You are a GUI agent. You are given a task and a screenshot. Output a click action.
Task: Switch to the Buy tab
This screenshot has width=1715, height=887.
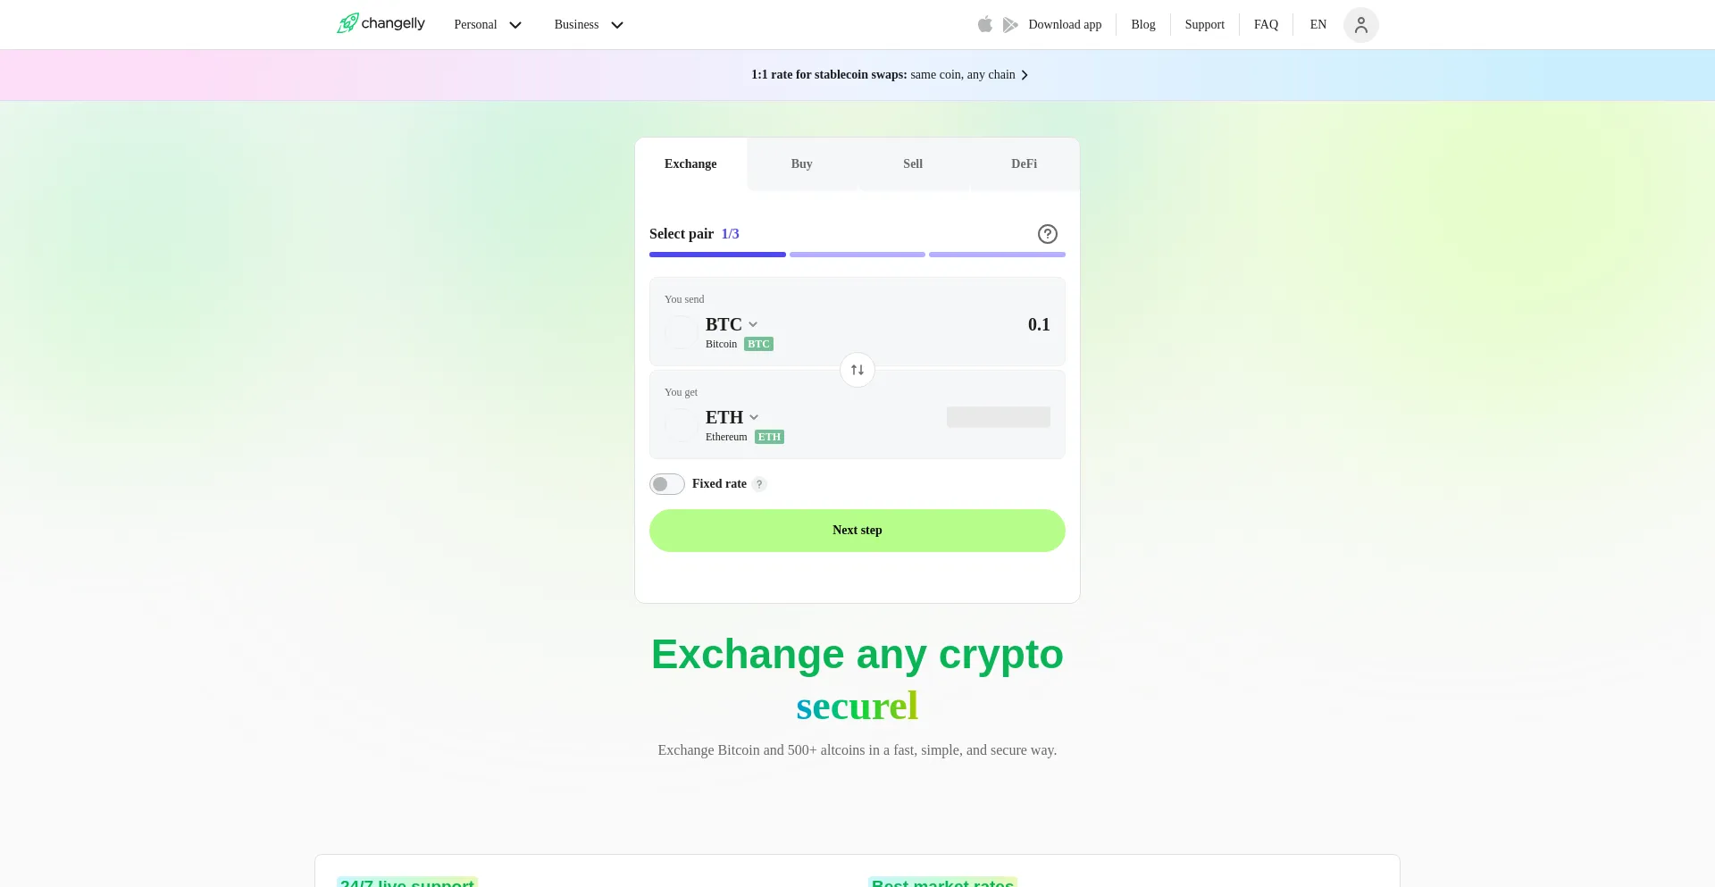pyautogui.click(x=802, y=163)
